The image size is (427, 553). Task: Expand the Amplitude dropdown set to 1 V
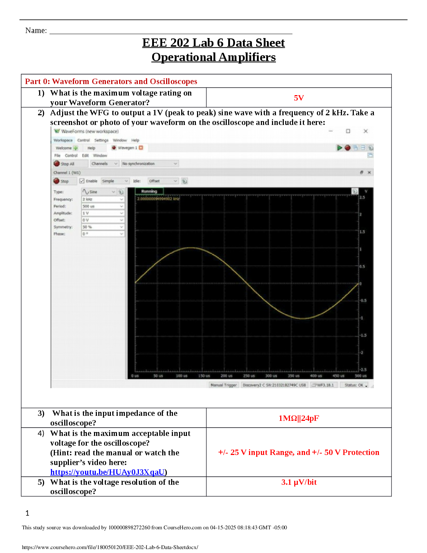103,213
